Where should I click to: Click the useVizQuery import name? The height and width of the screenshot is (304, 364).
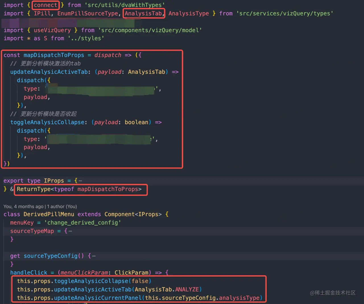[52, 30]
